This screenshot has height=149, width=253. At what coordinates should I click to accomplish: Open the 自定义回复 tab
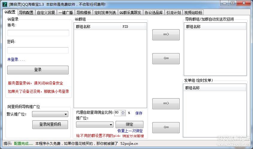click(46, 13)
